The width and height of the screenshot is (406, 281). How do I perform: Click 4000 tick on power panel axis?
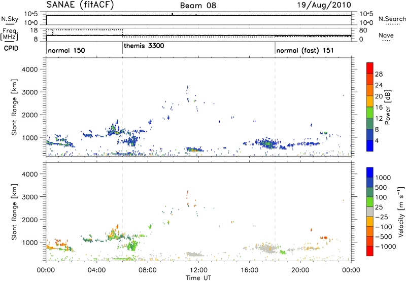point(30,69)
